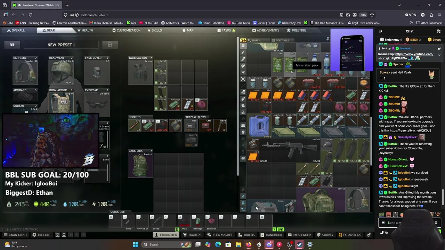Open the Customization tab
Screen dimensions: 445x250
point(126,30)
